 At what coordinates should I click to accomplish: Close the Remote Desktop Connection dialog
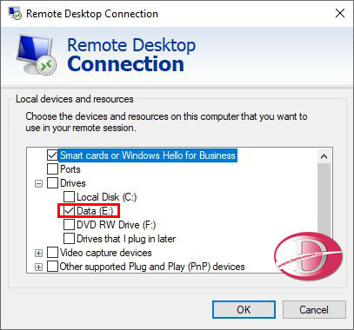pos(340,13)
